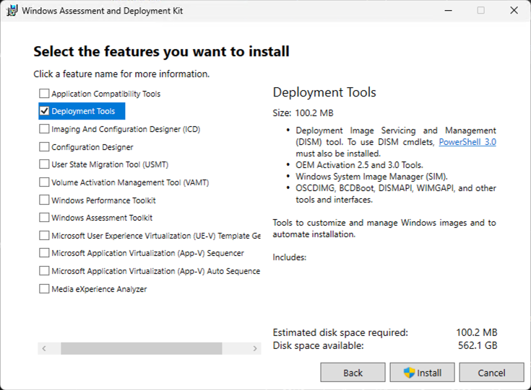Check the UE-V Template Generator checkbox
Viewport: 531px width, 390px height.
pos(44,236)
